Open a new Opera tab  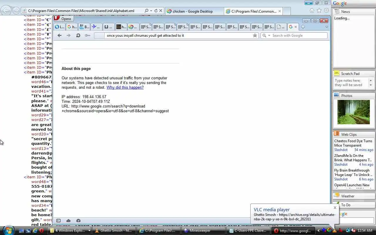coord(303,27)
